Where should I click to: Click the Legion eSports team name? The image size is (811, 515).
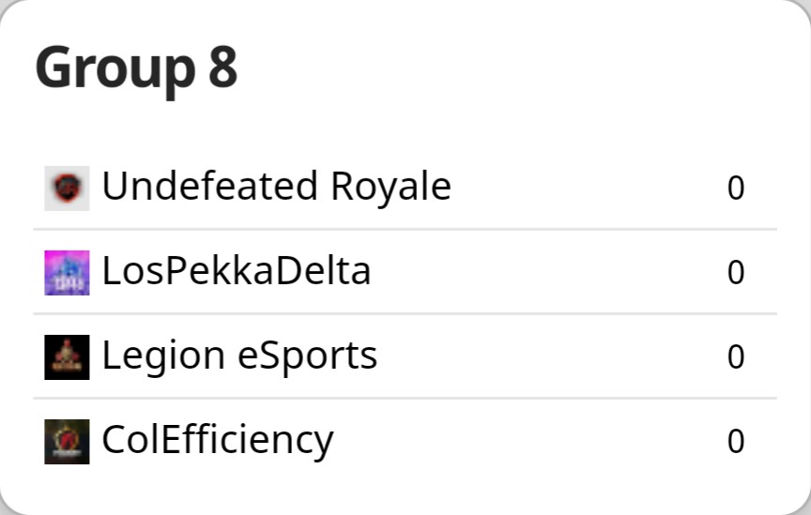click(x=239, y=356)
